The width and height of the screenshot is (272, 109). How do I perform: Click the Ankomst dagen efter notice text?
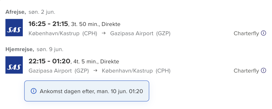click(91, 91)
